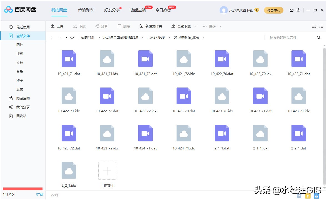Expand the 离线下载 dropdown arrow

coord(195,26)
